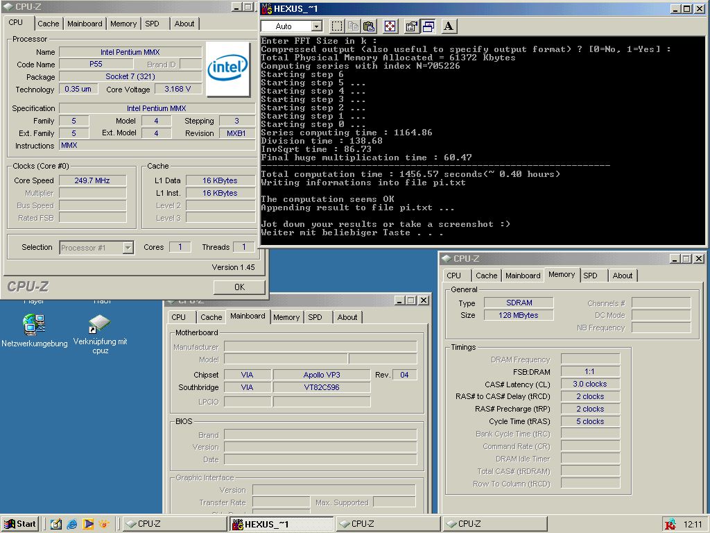Open About tab in the Memory window

(x=623, y=276)
